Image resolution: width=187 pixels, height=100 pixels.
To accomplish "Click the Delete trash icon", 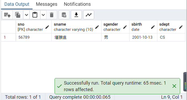I will [52, 15].
